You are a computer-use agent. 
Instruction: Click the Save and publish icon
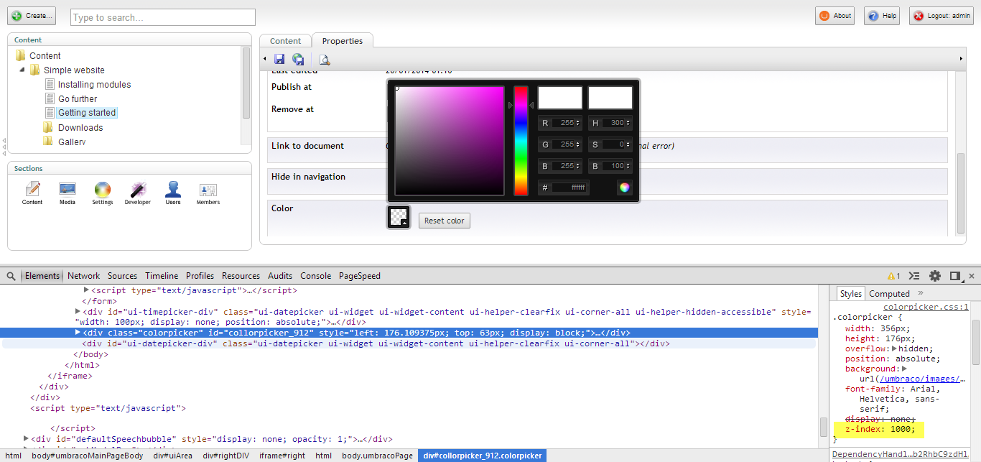tap(298, 60)
